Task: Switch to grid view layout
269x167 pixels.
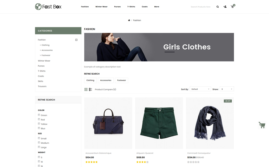Action: coord(86,89)
